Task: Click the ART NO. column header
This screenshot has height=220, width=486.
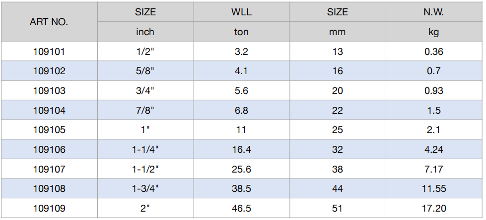Action: tap(49, 22)
